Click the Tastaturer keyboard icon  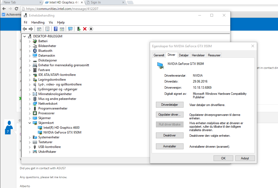35,142
